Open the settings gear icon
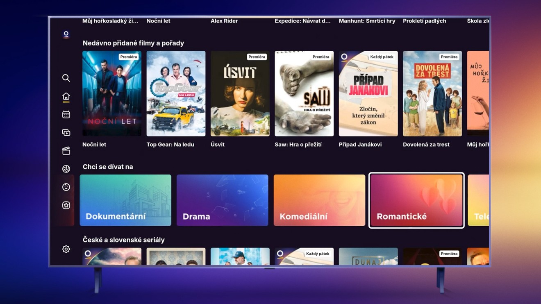541x304 pixels. point(66,249)
